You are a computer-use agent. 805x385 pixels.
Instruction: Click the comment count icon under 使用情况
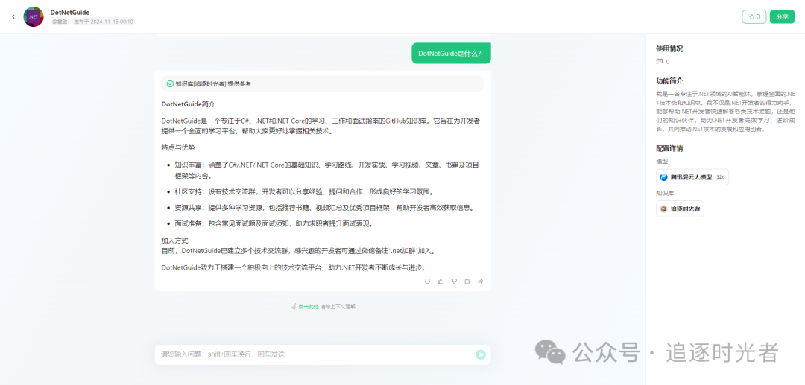pyautogui.click(x=660, y=62)
